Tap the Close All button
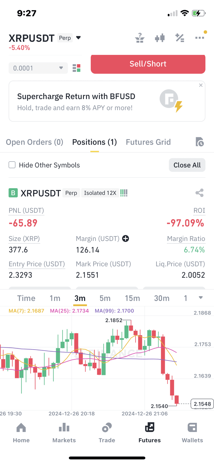The height and width of the screenshot is (464, 214). (x=187, y=165)
